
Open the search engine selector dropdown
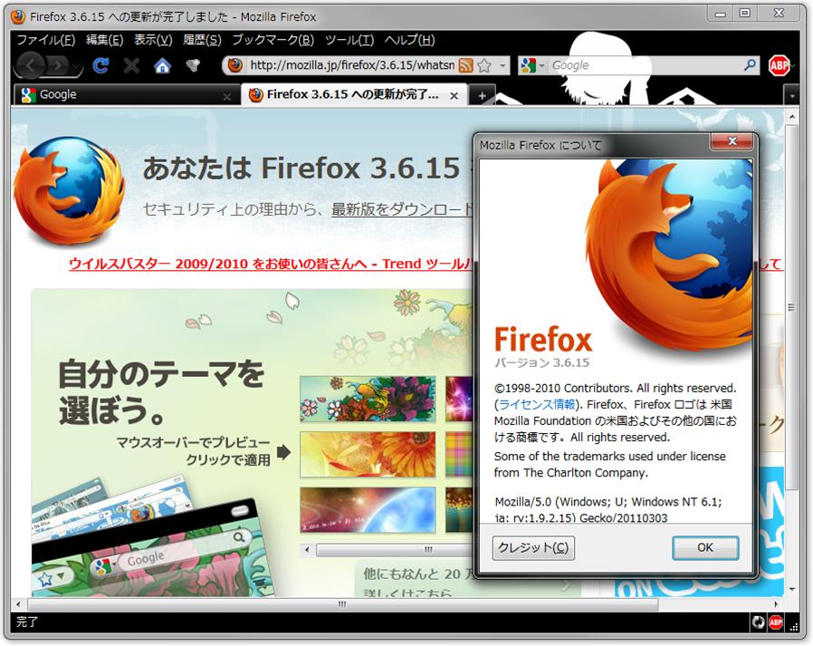coord(532,65)
